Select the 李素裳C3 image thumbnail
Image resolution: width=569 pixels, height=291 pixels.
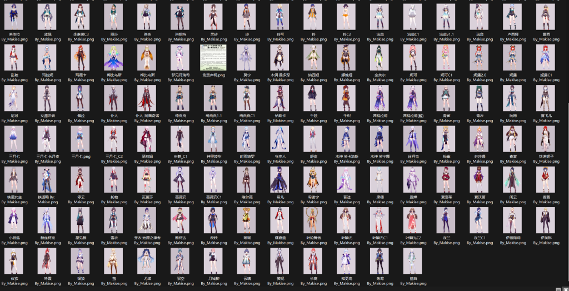(x=80, y=17)
